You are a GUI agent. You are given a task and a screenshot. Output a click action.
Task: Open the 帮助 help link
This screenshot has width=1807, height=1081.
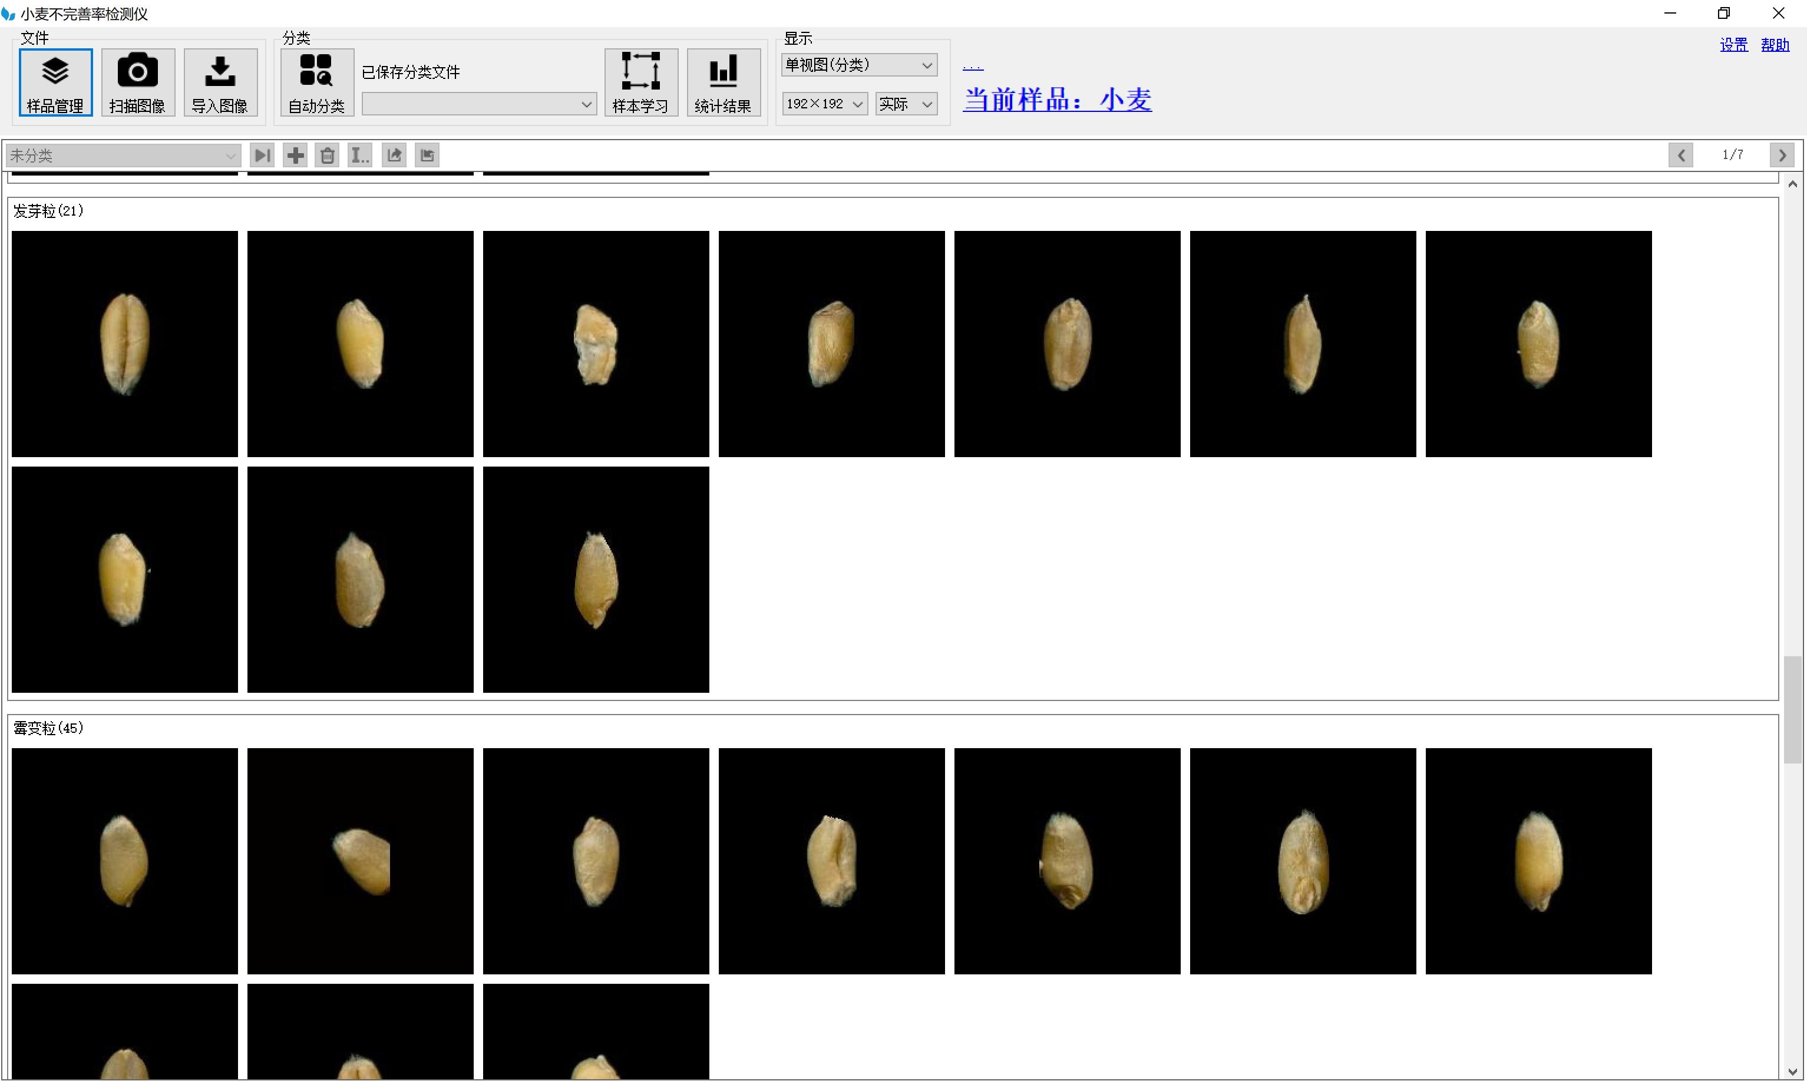click(1774, 45)
